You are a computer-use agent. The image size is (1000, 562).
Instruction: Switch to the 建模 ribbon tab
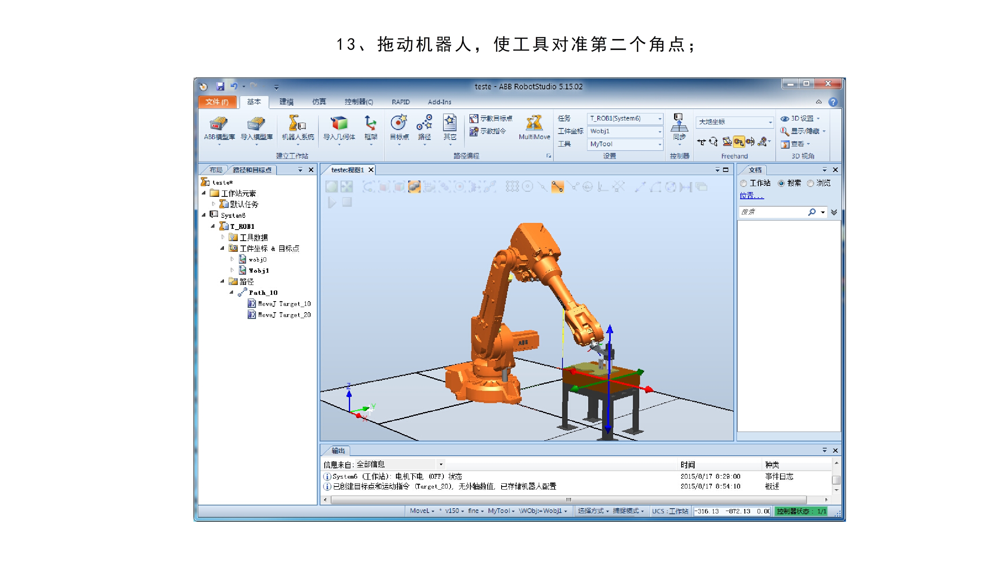click(x=286, y=102)
